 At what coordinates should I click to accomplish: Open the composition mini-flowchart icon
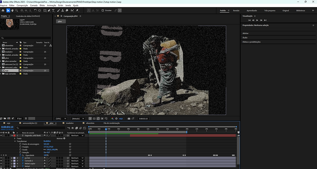tap(69, 128)
